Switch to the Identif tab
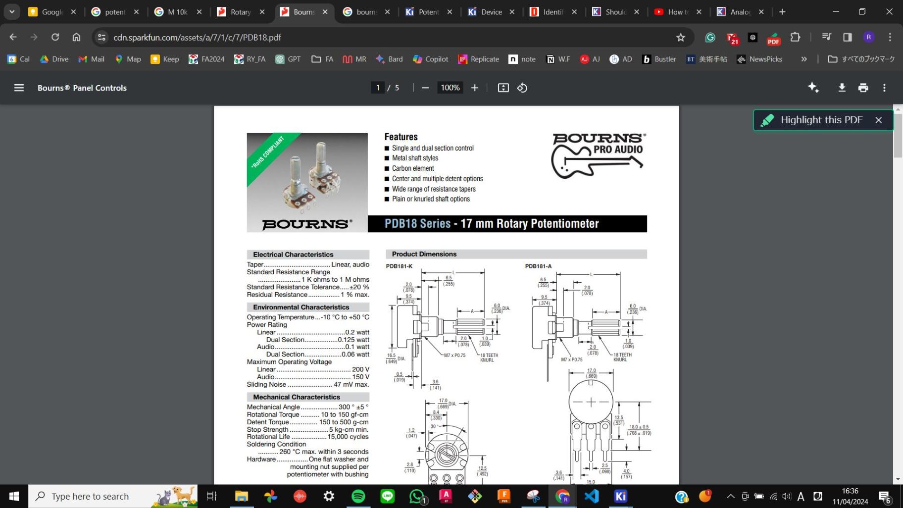 pos(553,12)
